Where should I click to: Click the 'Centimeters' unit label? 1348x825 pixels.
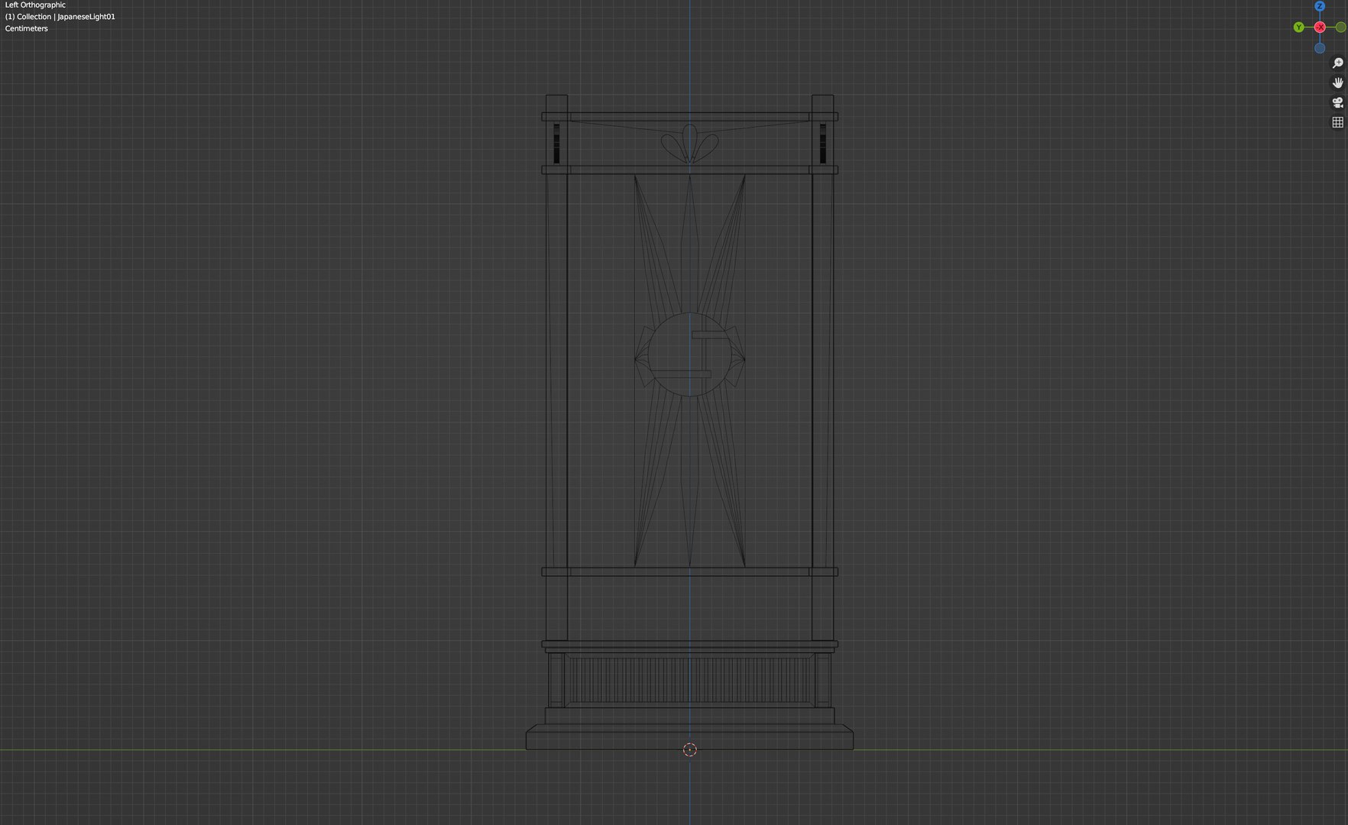pos(26,28)
